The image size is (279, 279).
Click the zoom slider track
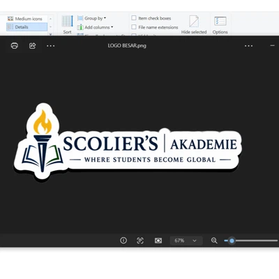(x=251, y=241)
